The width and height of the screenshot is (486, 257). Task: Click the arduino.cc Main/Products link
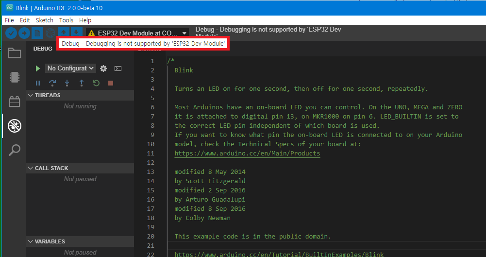[247, 154]
